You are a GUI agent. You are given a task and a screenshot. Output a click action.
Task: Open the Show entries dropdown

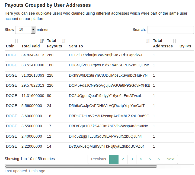coord(25,30)
